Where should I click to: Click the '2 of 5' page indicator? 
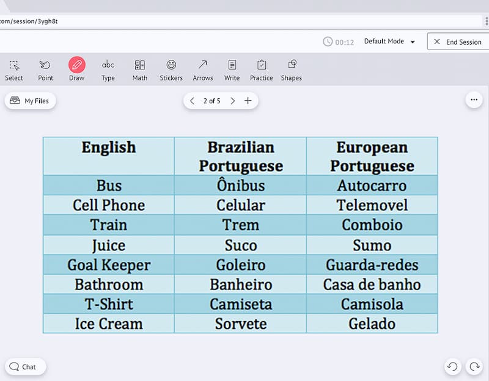click(x=211, y=101)
